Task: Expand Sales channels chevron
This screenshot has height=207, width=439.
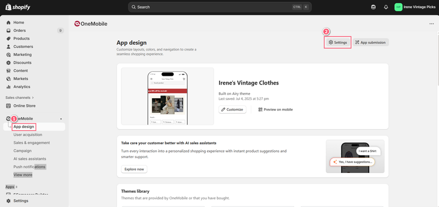Action: [x=33, y=98]
